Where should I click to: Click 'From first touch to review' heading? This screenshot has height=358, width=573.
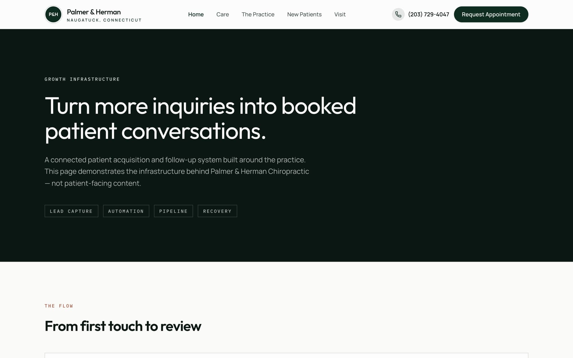tap(123, 326)
